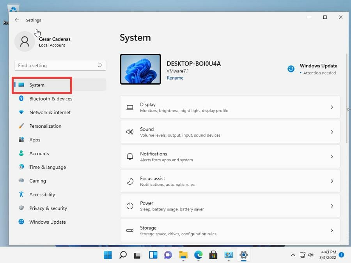Open Power settings card
Screen dimensions: 351x263
click(x=230, y=206)
